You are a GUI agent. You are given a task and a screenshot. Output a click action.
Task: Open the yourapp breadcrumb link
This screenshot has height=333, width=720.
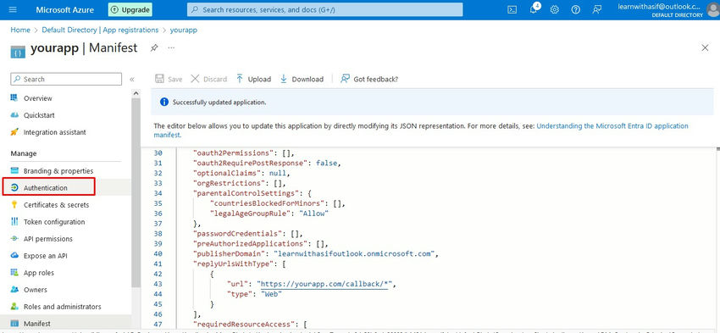(x=184, y=30)
